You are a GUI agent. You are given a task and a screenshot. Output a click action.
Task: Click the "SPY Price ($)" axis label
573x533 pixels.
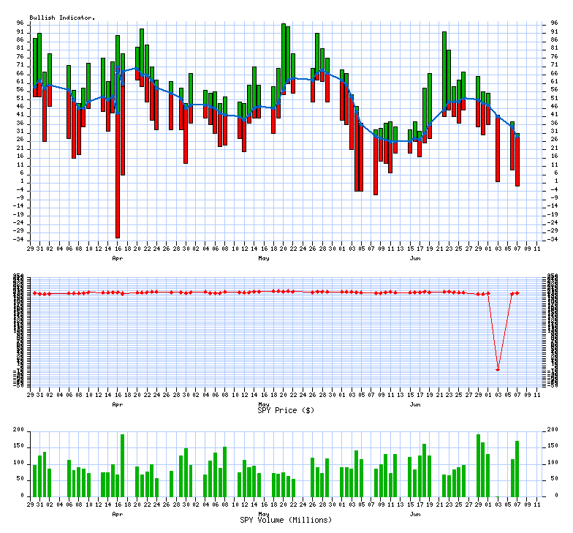pos(286,410)
